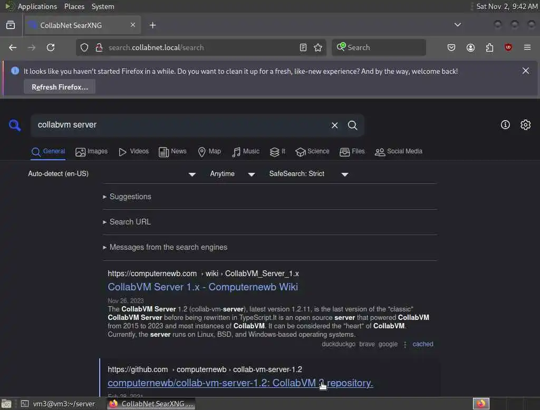
Task: Open the computernewb.com wiki result URL
Action: pyautogui.click(x=203, y=274)
